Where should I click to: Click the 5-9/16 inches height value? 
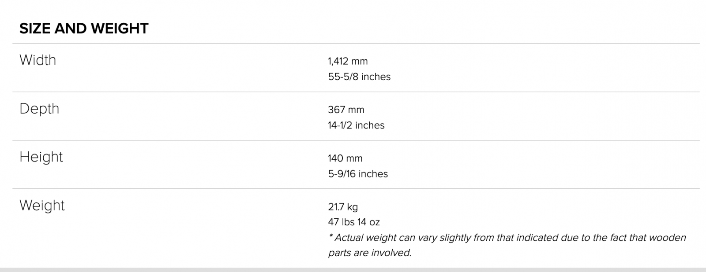coord(358,174)
